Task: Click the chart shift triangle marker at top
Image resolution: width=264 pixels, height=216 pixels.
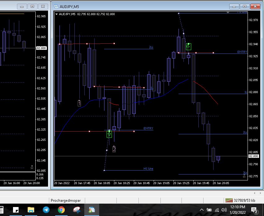Action: tap(228, 13)
